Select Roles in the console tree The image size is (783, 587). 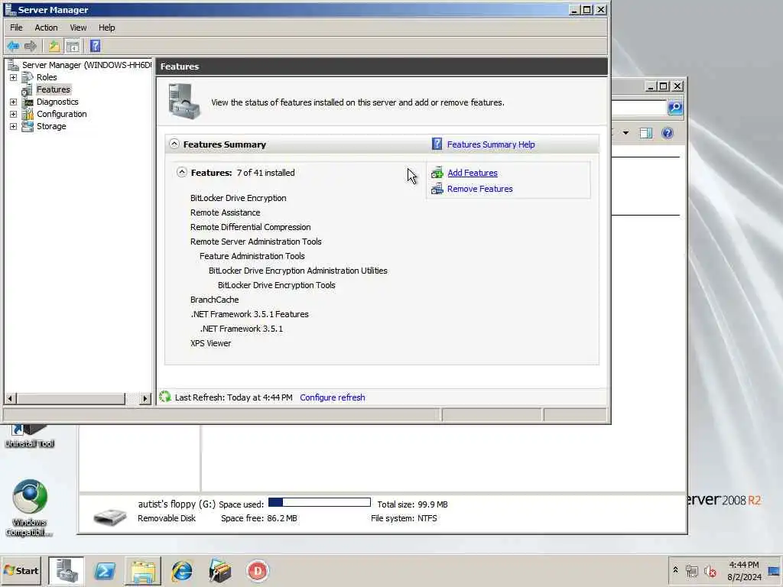click(x=47, y=77)
